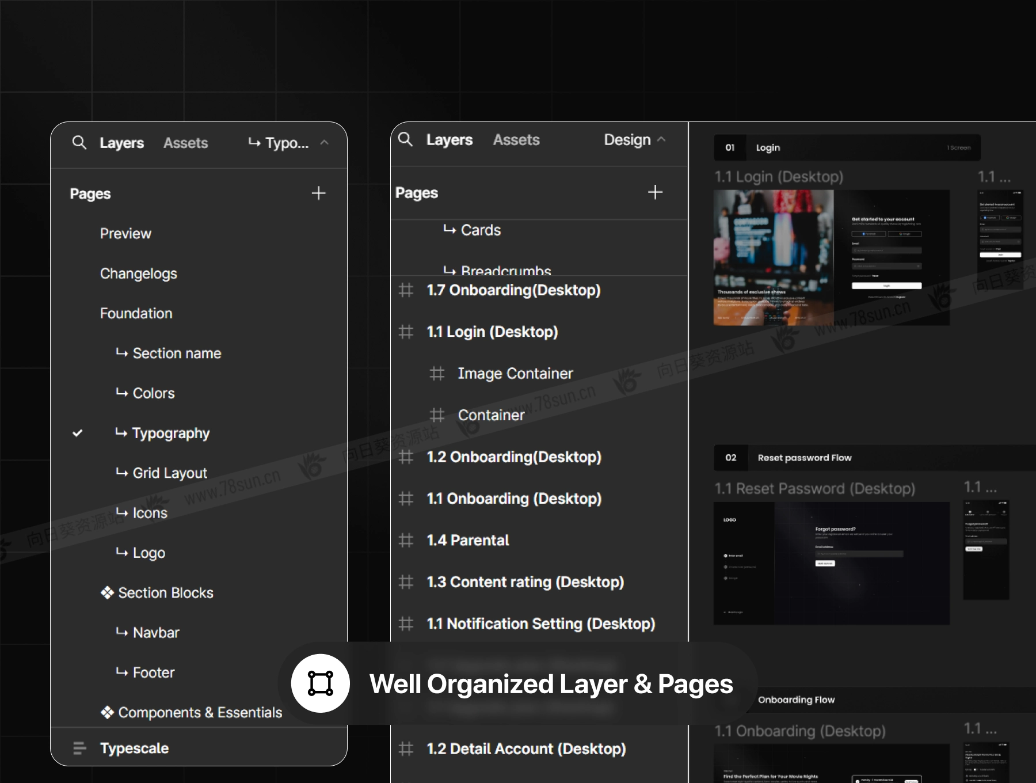Select the 1.3 Content rating (Desktop) layer

click(x=525, y=582)
